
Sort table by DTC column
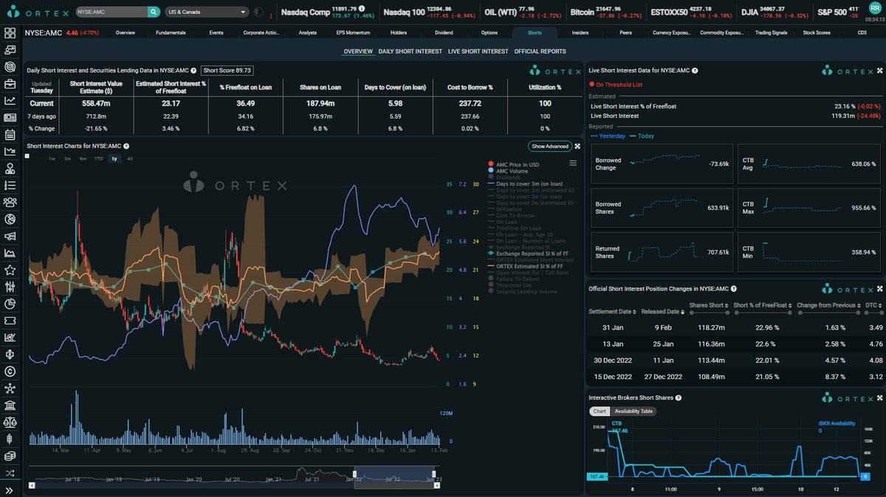point(872,305)
